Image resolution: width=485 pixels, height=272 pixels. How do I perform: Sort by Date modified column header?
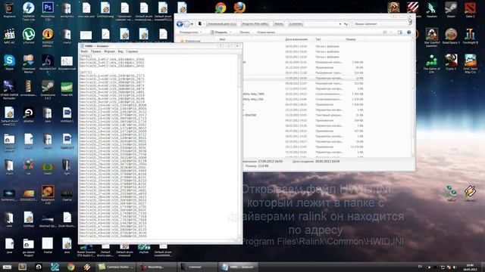pos(296,39)
